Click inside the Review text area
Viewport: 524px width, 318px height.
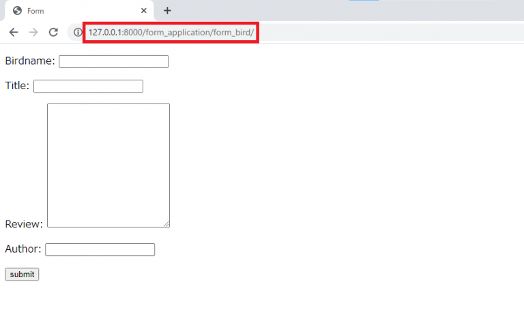108,165
